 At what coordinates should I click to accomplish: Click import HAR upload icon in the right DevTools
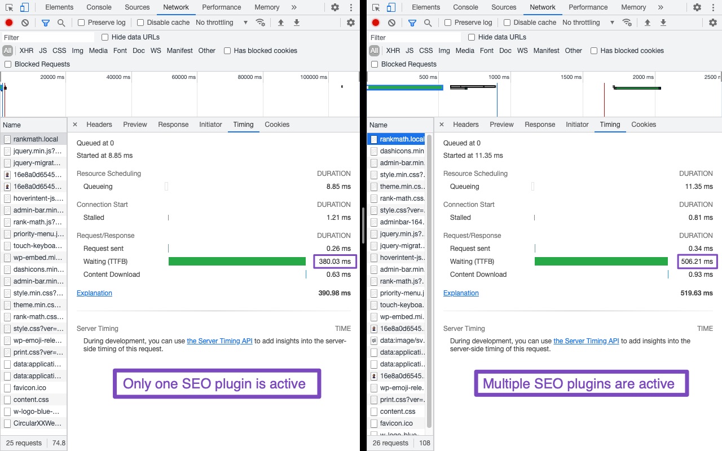648,23
